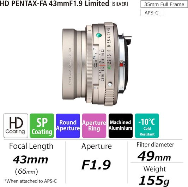
Task: Select the blue Round Aperture badge
Action: (68, 126)
